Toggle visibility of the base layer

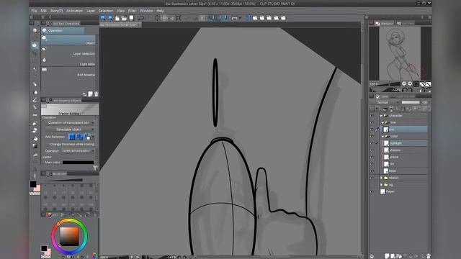[x=372, y=171]
